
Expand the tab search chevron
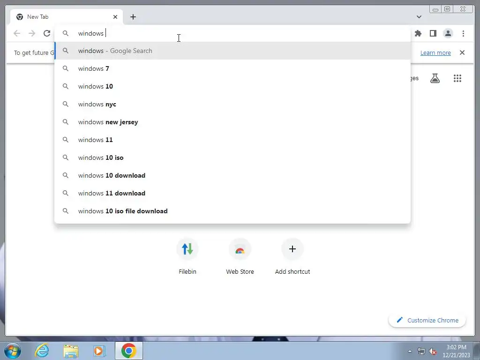[x=419, y=17]
